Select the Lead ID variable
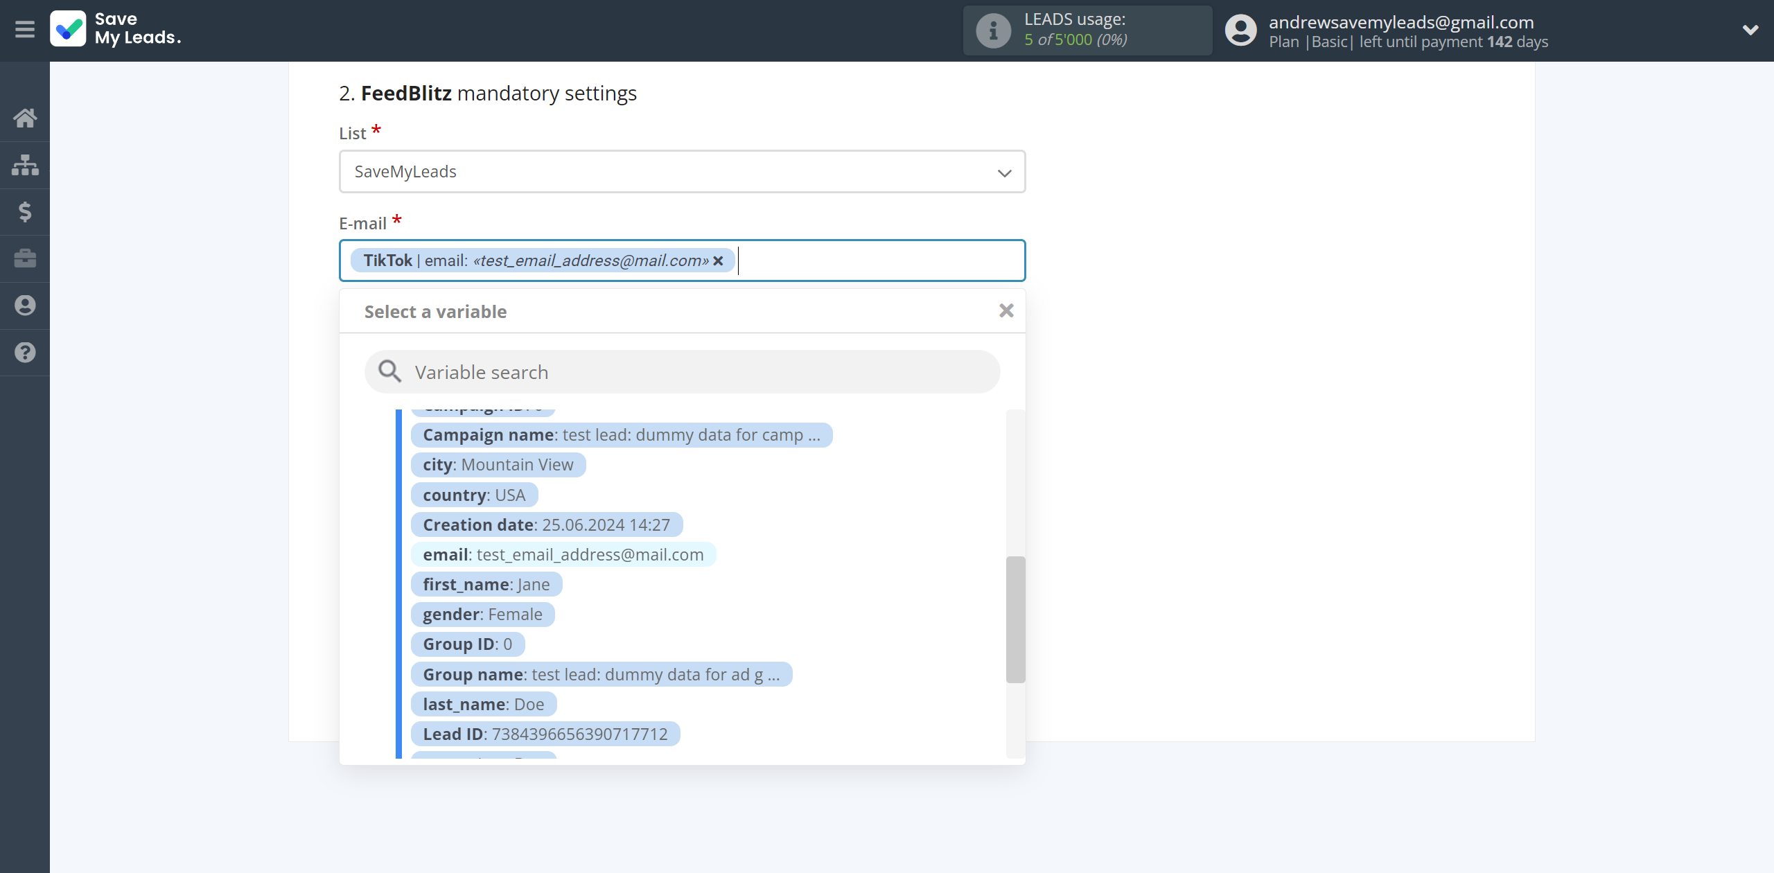The image size is (1774, 873). pos(545,734)
